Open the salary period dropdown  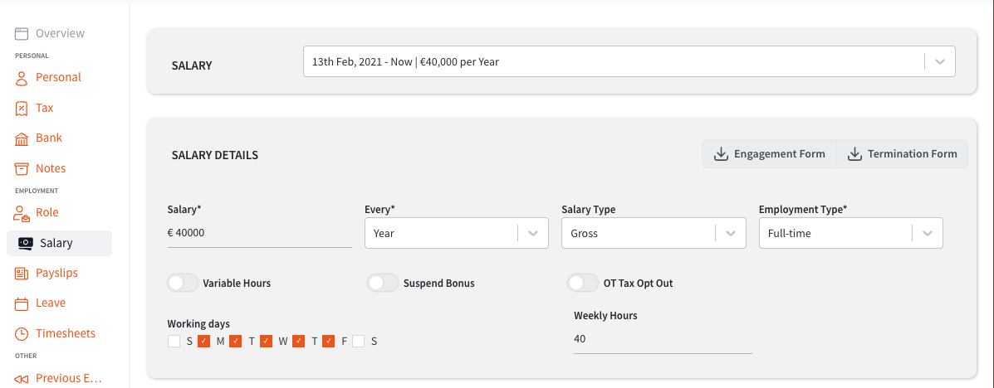[x=629, y=62]
